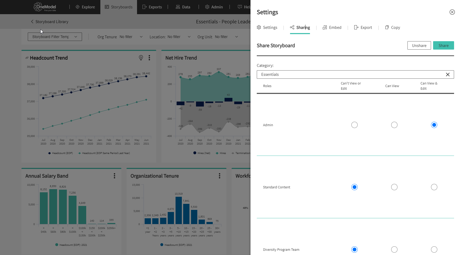This screenshot has height=255, width=458.
Task: Click the Export icon in settings panel
Action: [x=356, y=27]
